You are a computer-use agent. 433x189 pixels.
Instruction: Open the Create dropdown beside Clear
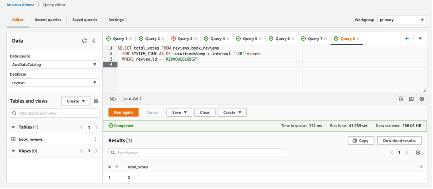232,112
